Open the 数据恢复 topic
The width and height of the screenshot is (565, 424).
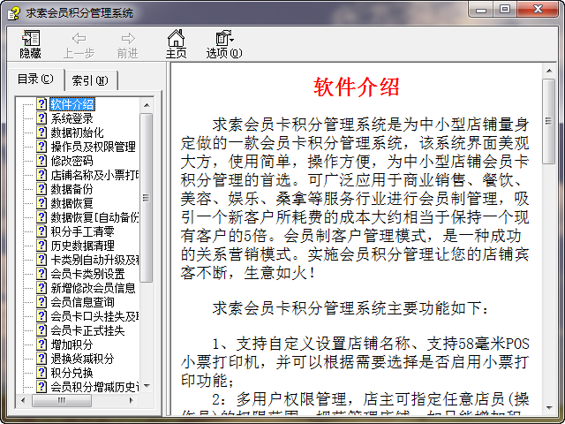(72, 203)
